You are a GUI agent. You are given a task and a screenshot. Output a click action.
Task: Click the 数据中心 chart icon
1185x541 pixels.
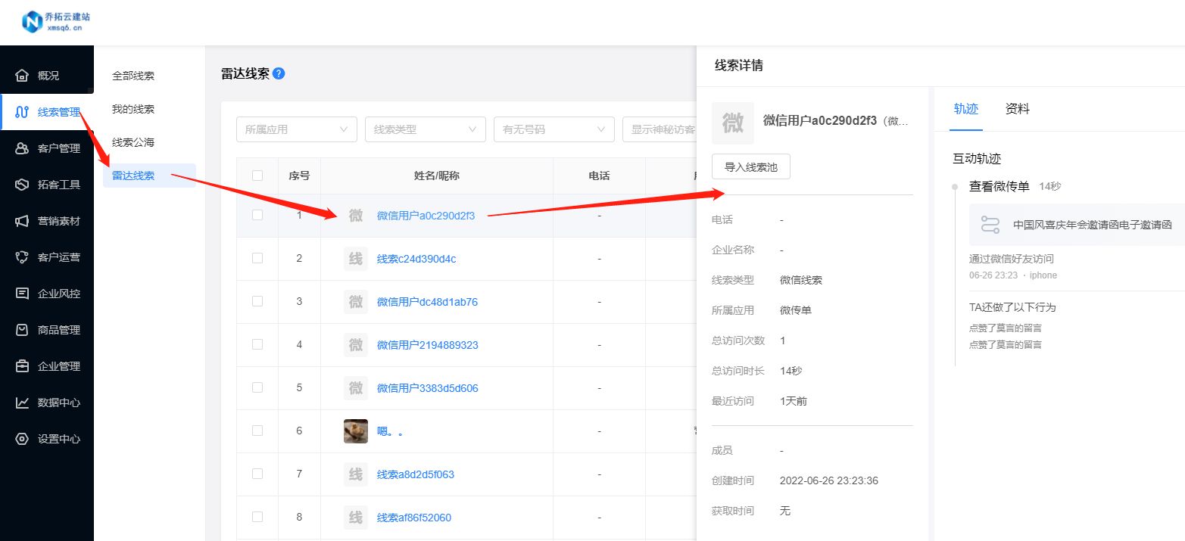point(23,403)
